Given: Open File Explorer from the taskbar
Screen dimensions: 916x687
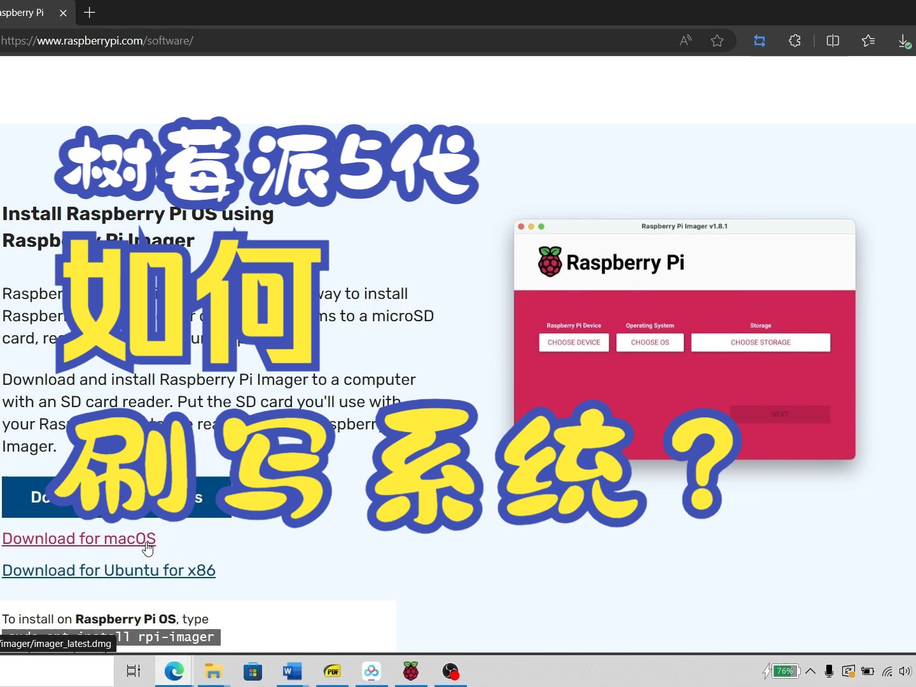Looking at the screenshot, I should [x=213, y=671].
